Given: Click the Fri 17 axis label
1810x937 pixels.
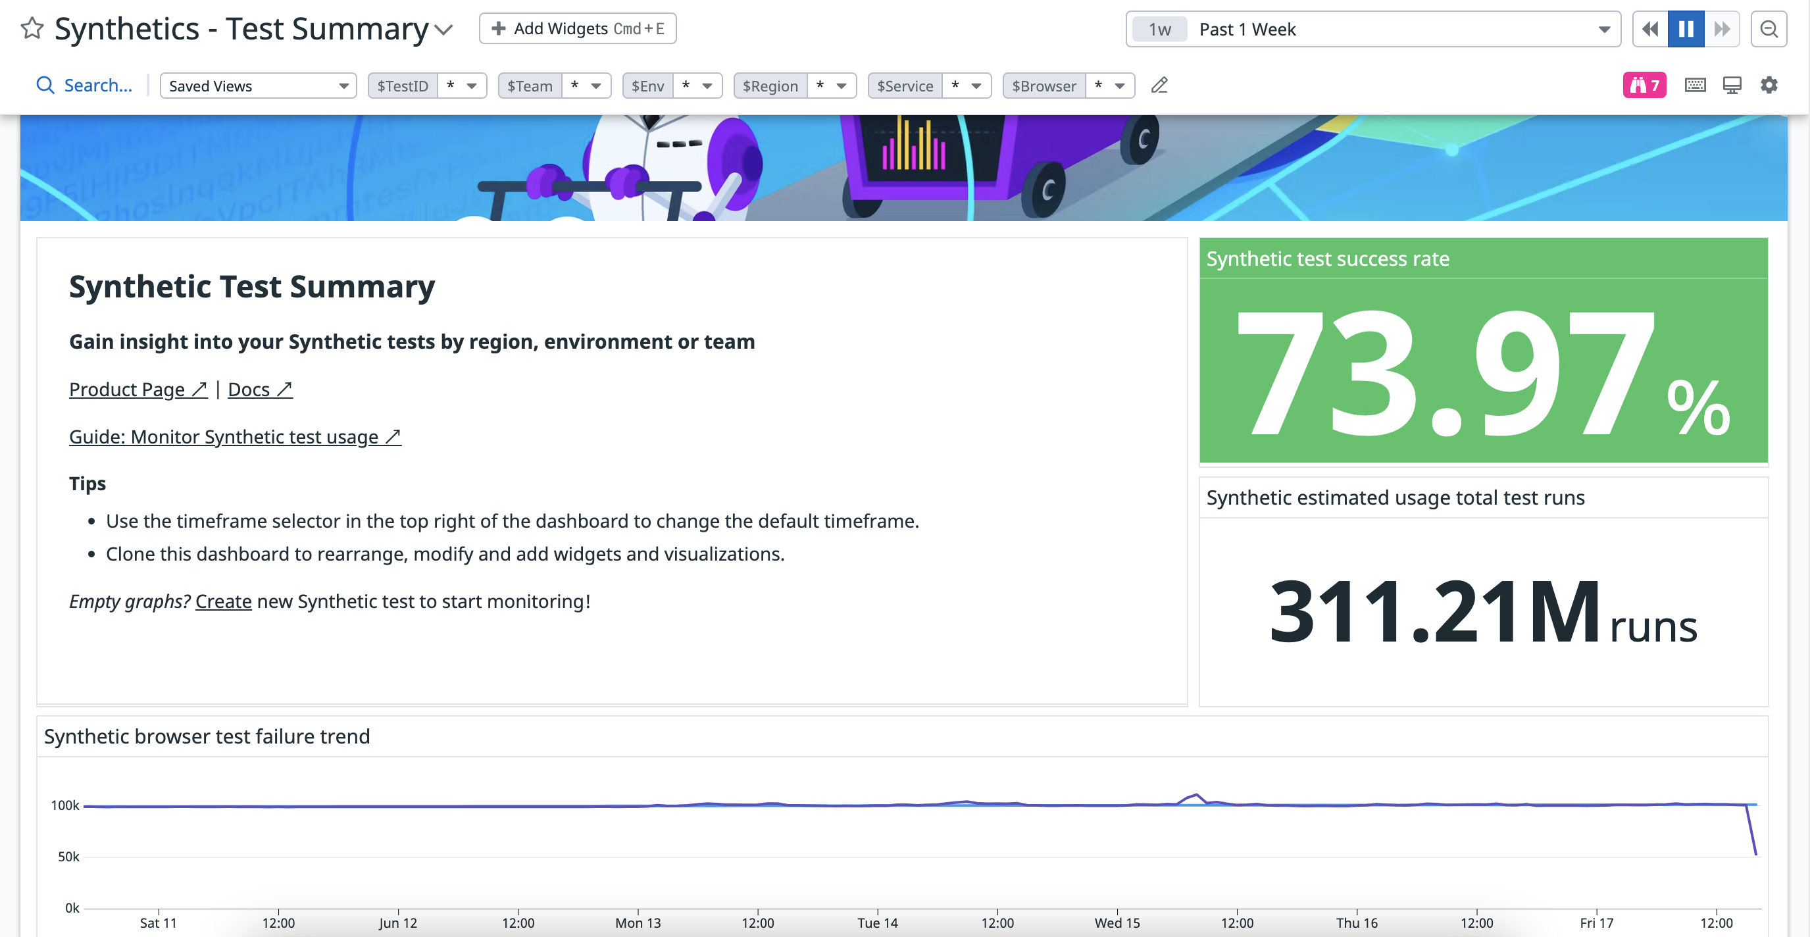Looking at the screenshot, I should coord(1596,923).
